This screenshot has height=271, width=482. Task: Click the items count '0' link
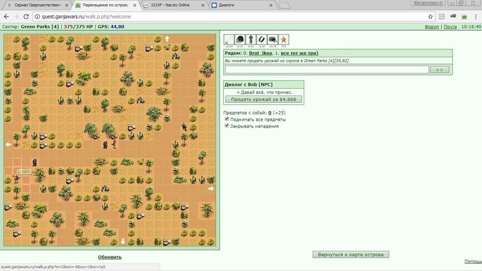pos(270,113)
